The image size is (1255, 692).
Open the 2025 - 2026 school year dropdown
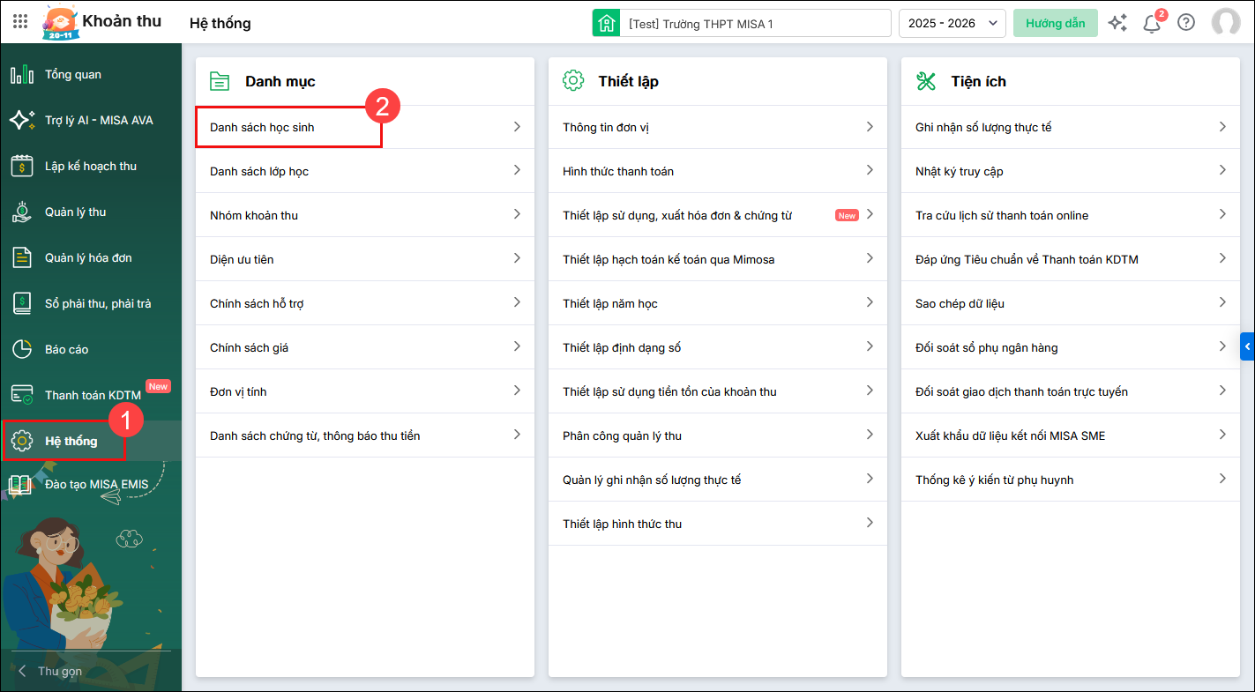pos(952,24)
